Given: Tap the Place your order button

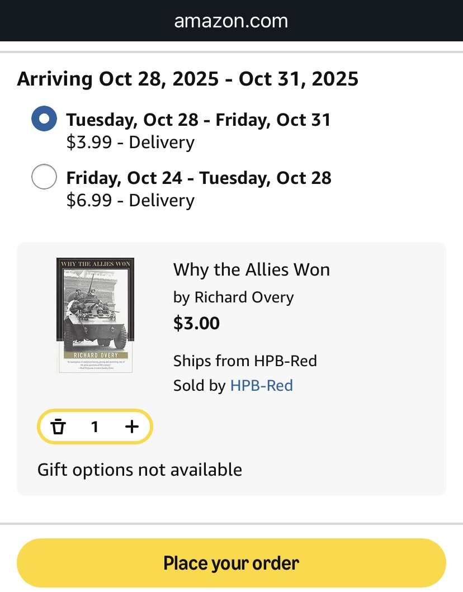Looking at the screenshot, I should click(x=231, y=562).
